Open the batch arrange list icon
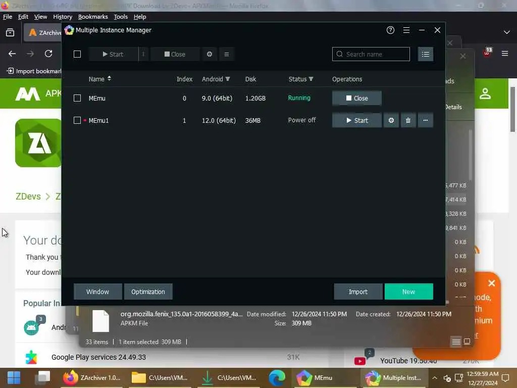Screen dimensions: 517x388 click(x=227, y=54)
